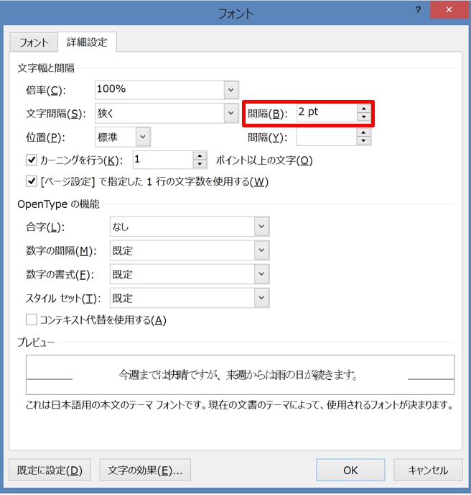Increase 間隔(Y) value with up arrow
This screenshot has width=471, height=495.
click(364, 133)
